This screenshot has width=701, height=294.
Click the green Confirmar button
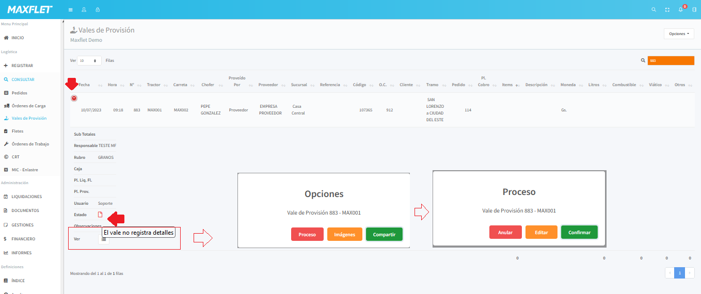click(579, 233)
